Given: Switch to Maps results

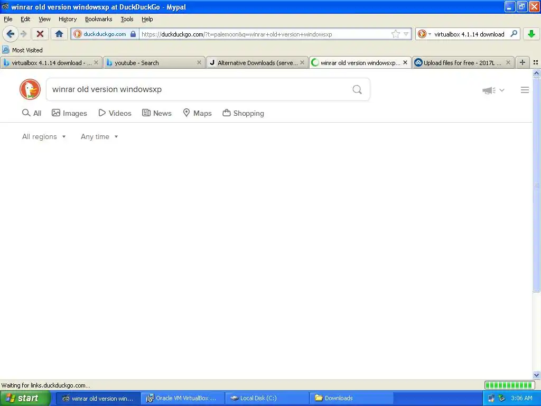Looking at the screenshot, I should (198, 113).
